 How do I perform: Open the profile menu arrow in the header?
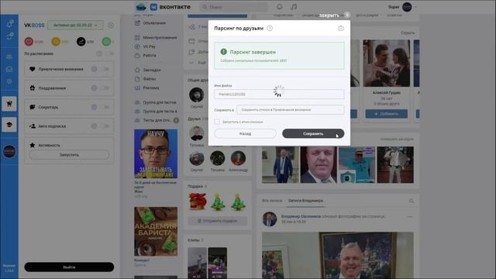415,7
